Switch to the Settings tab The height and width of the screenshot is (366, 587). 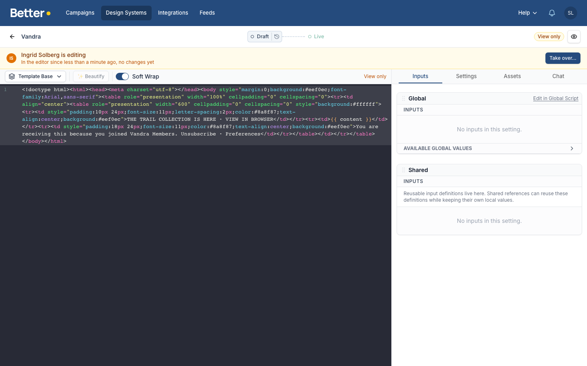click(x=466, y=76)
